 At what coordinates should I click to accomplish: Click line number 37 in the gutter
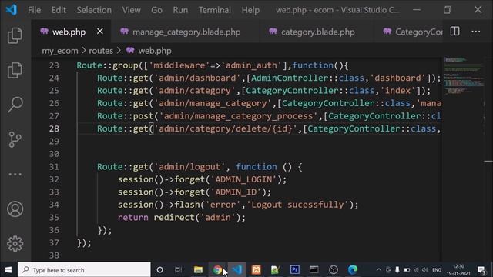54,243
